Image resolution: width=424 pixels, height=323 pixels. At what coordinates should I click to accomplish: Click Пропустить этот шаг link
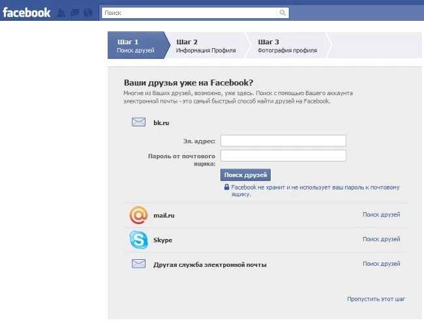376,299
